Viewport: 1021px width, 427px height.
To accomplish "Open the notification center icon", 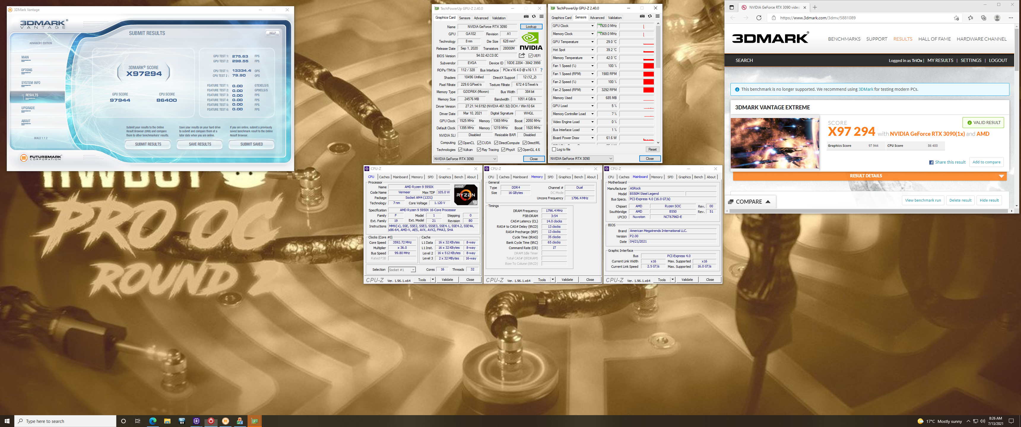I will coord(1011,421).
